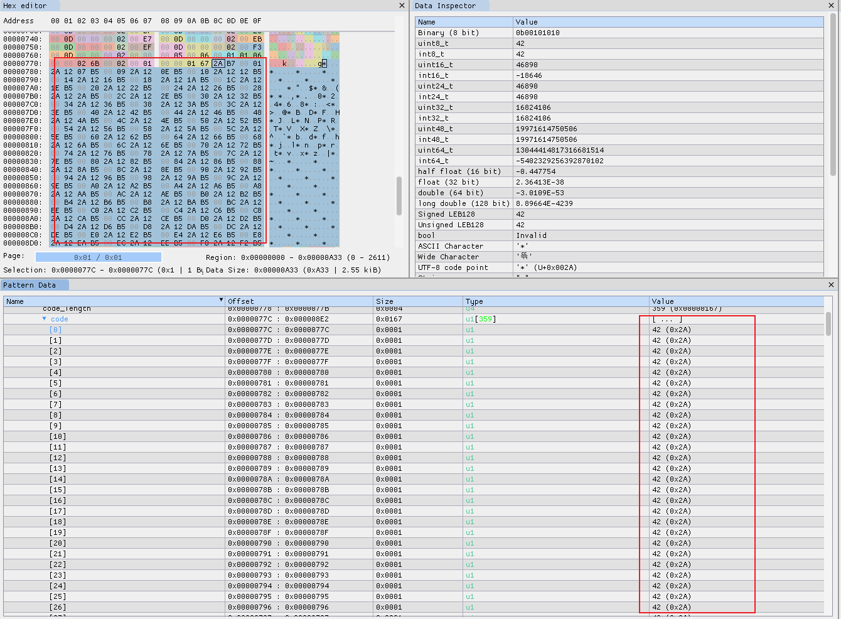Click the sort triangle on Name column

(221, 299)
